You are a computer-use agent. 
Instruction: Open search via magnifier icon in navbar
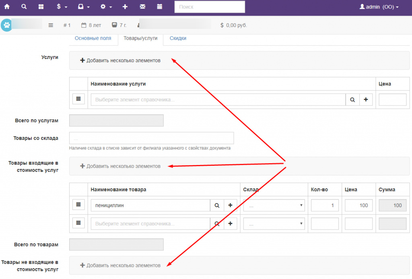point(24,6)
